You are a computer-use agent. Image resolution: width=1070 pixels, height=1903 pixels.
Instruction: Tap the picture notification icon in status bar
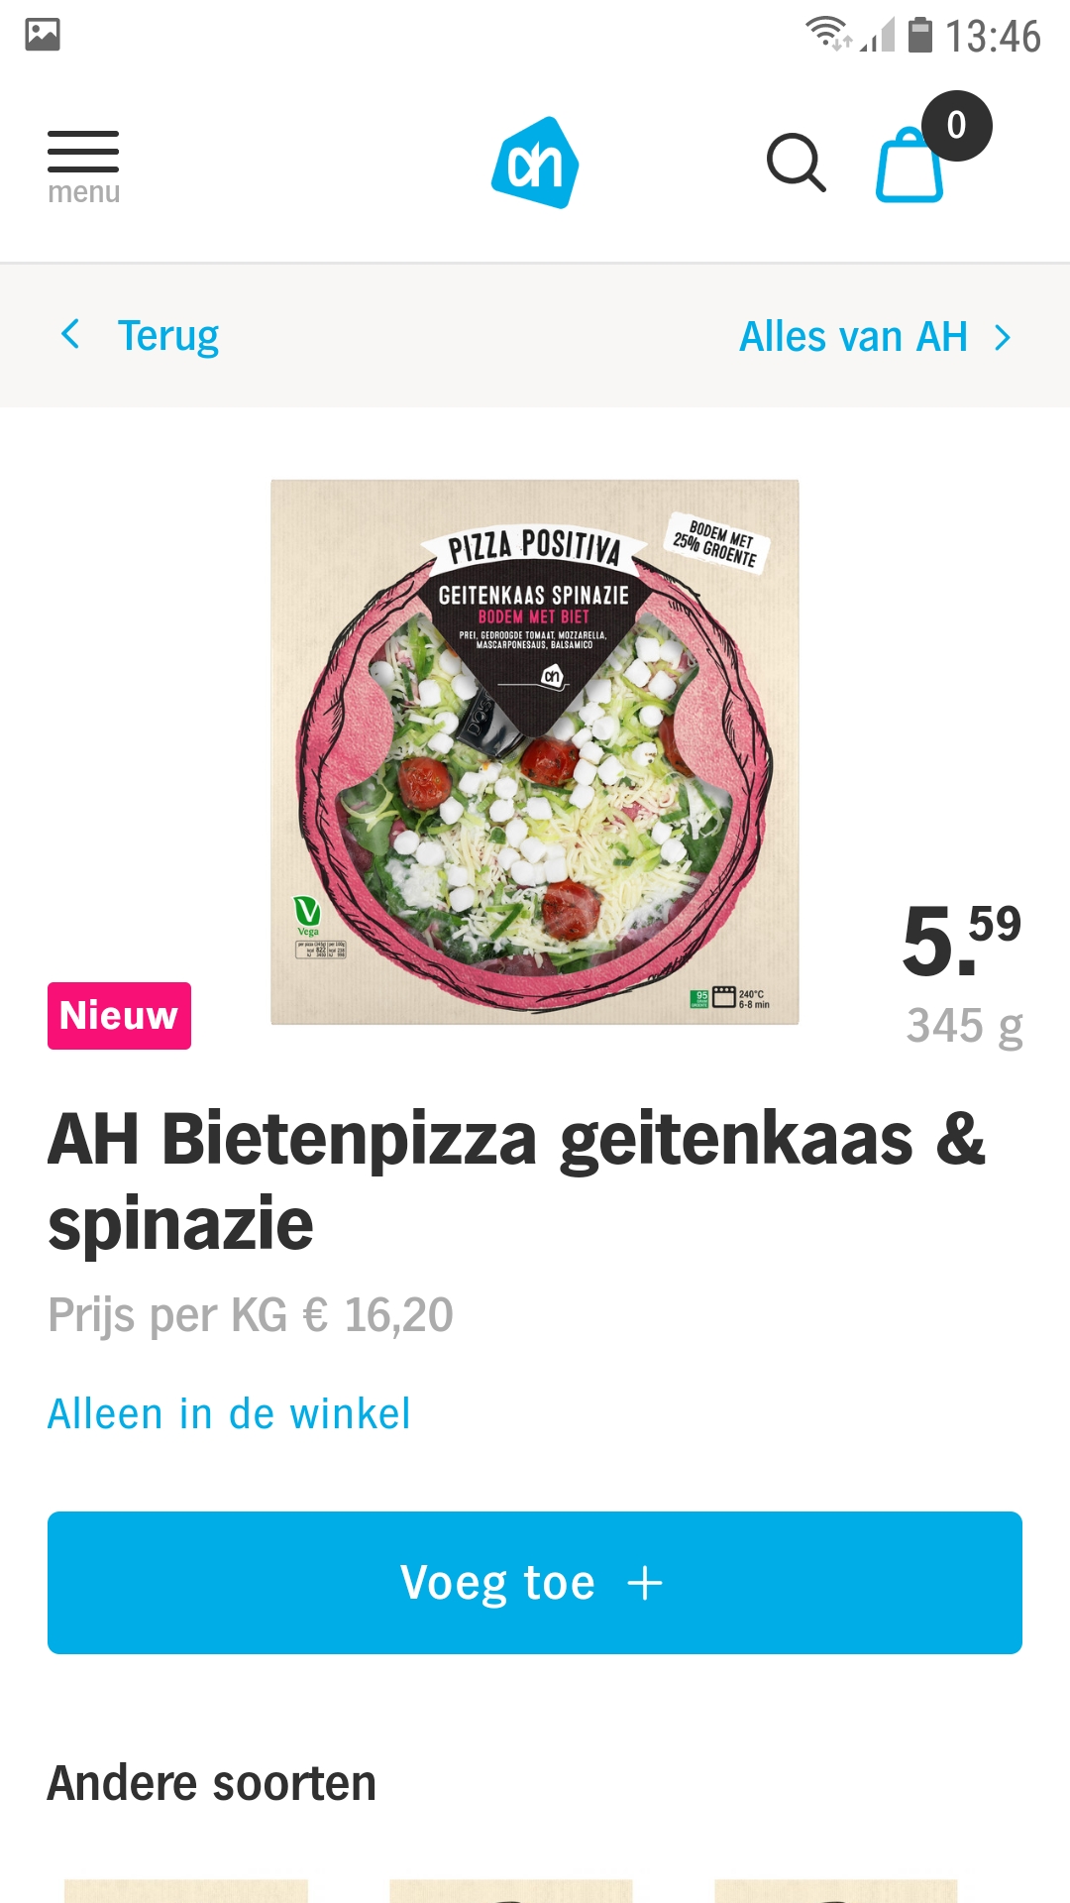[x=43, y=35]
